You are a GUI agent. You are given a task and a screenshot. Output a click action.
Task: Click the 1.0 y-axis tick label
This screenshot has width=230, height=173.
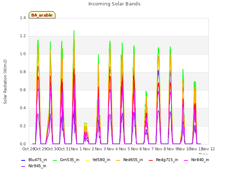[23, 54]
